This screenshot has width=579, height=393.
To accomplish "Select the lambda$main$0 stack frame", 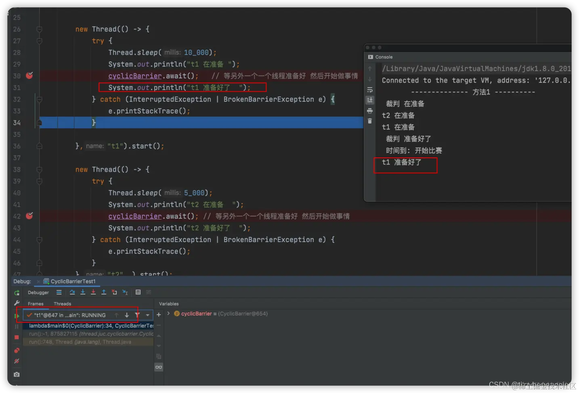I will pyautogui.click(x=88, y=326).
